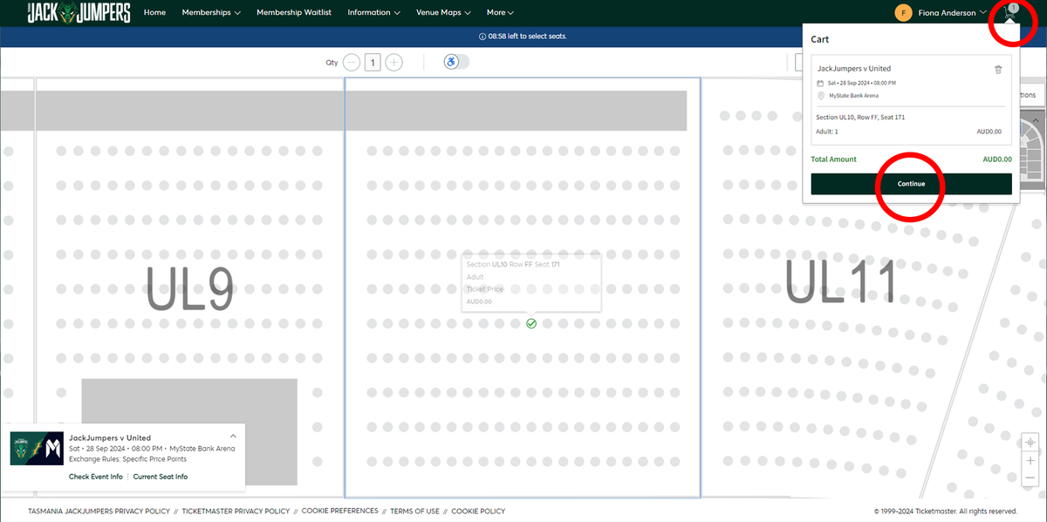Decrease ticket quantity with minus button
Image resolution: width=1047 pixels, height=522 pixels.
point(351,62)
